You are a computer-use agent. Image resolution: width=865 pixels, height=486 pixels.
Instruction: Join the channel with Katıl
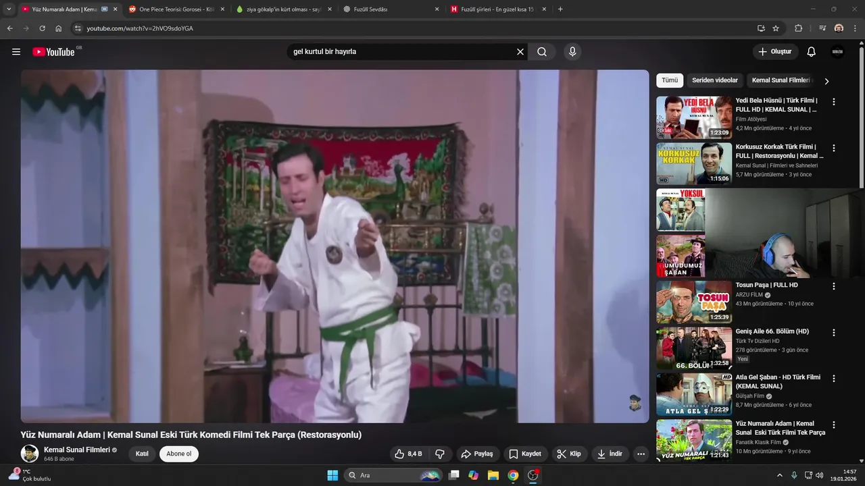coord(142,454)
